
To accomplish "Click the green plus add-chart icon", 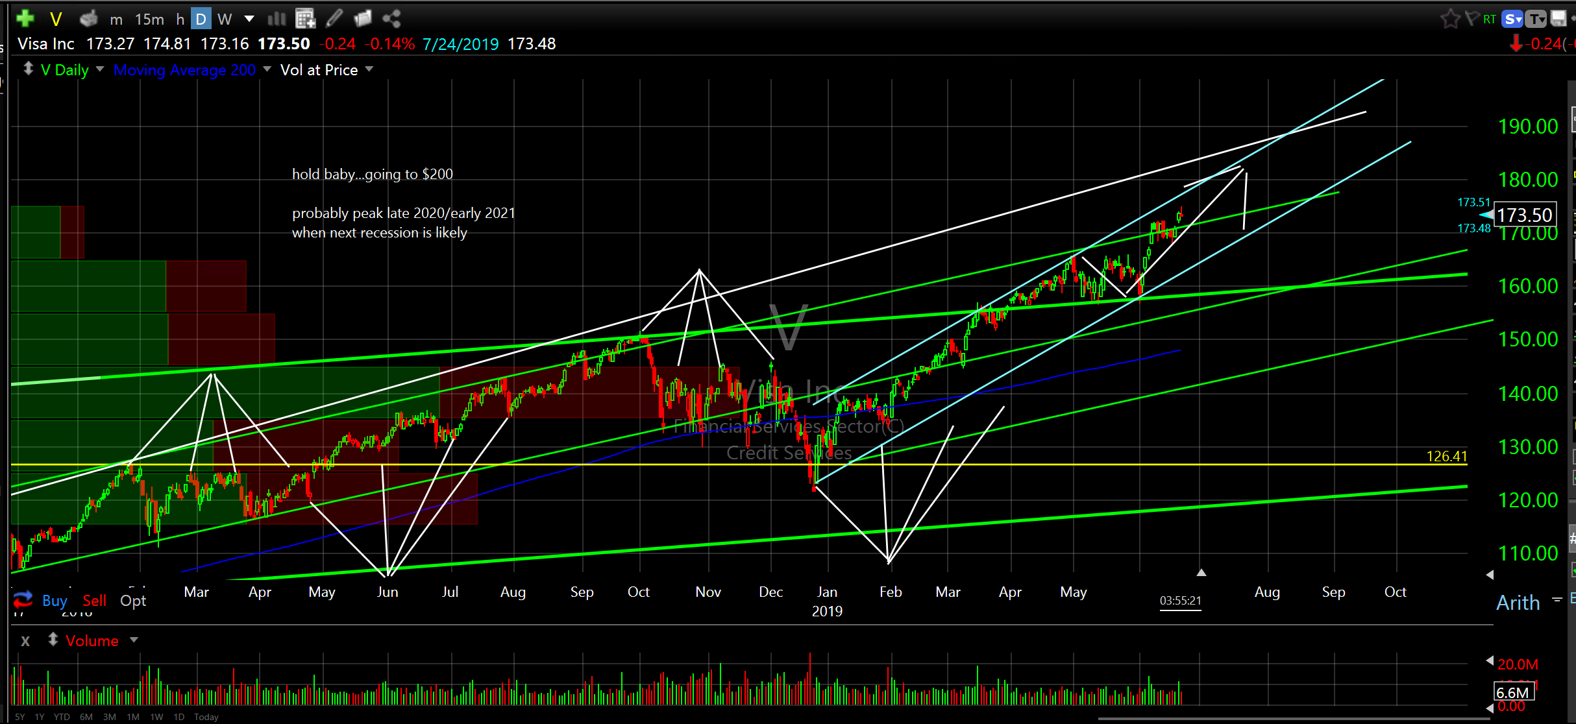I will [x=25, y=19].
